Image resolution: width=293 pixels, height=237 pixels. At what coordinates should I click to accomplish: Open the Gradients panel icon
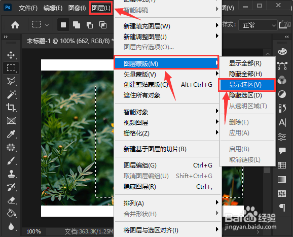pyautogui.click(x=282, y=179)
